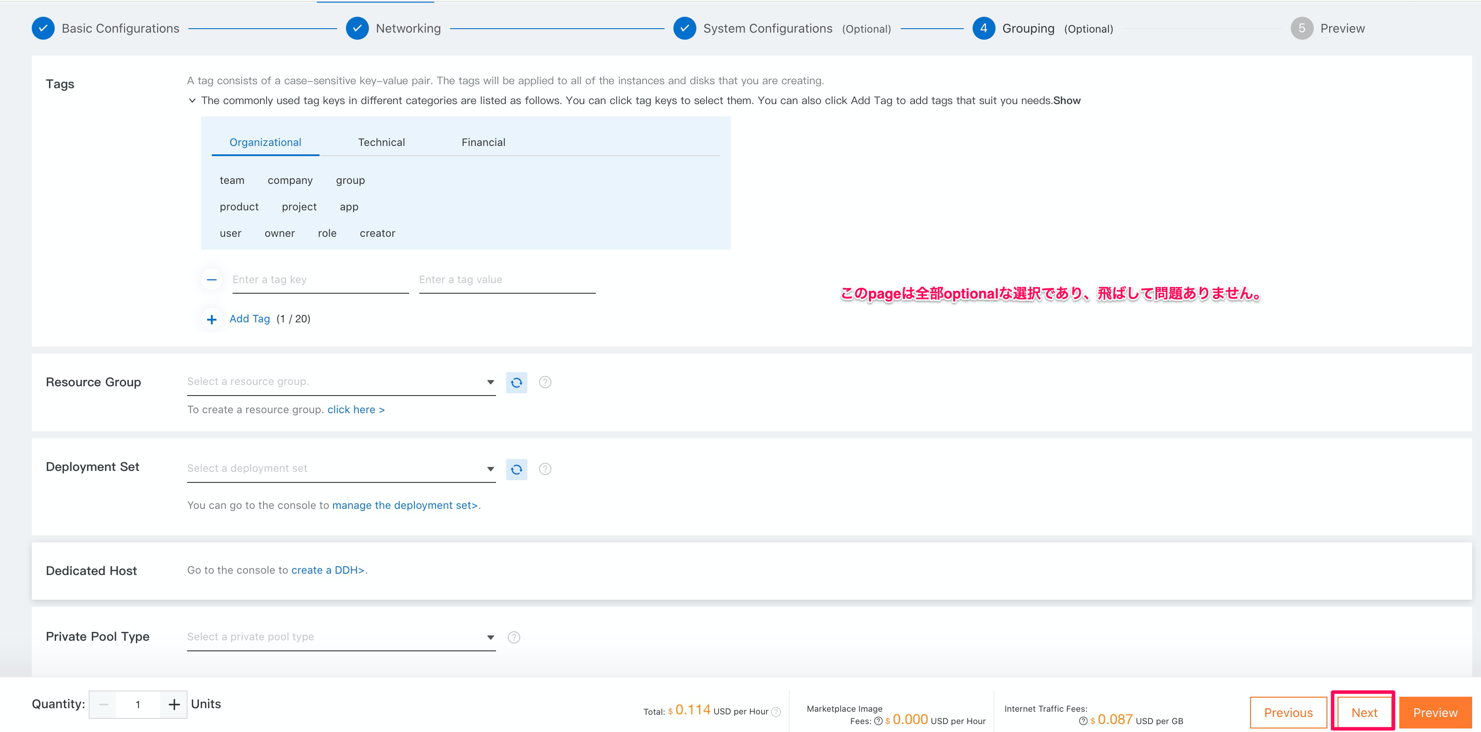Open the Private Pool Type dropdown
Image resolution: width=1481 pixels, height=732 pixels.
coord(341,637)
